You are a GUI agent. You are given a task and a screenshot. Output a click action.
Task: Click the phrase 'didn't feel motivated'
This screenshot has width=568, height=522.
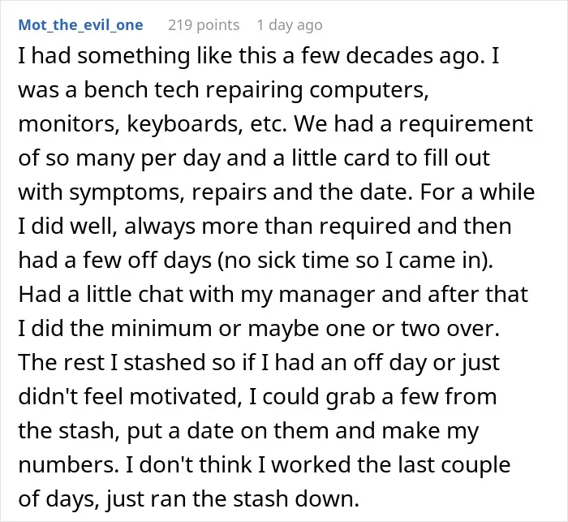pyautogui.click(x=130, y=397)
